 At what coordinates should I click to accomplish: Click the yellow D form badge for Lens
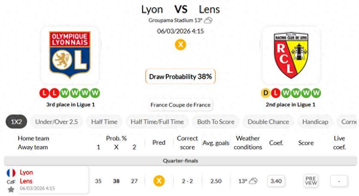[265, 93]
